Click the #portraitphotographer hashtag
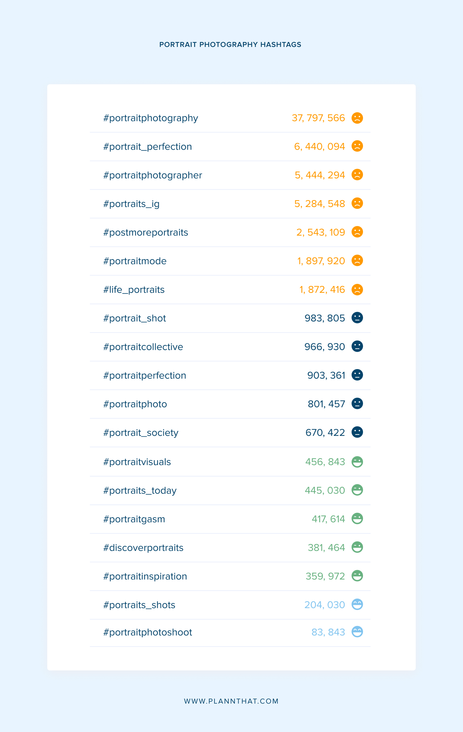 pos(152,175)
